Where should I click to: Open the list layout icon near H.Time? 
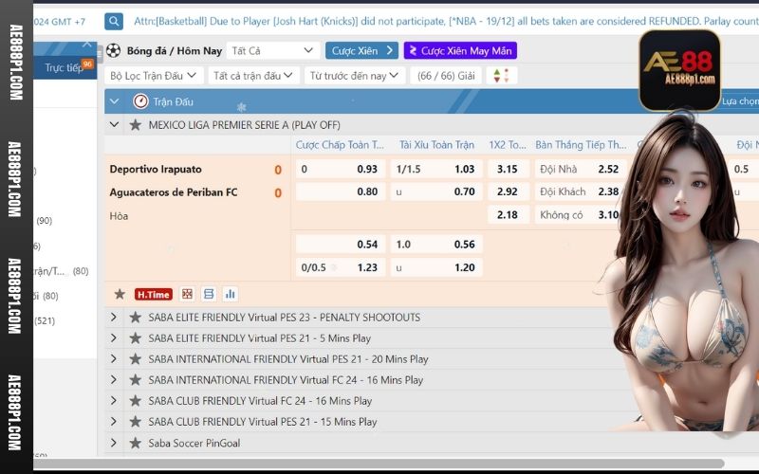point(209,294)
